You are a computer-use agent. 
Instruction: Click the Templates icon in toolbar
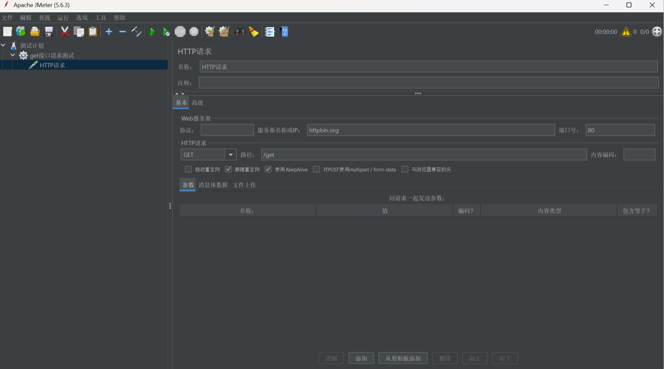point(21,32)
